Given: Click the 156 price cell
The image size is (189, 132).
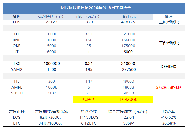Looking at the screenshot, I should 89,40.
